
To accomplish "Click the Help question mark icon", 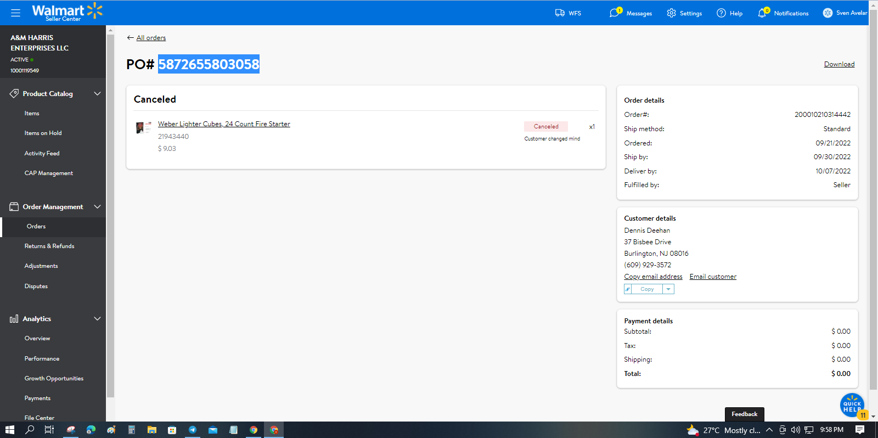I will 721,13.
